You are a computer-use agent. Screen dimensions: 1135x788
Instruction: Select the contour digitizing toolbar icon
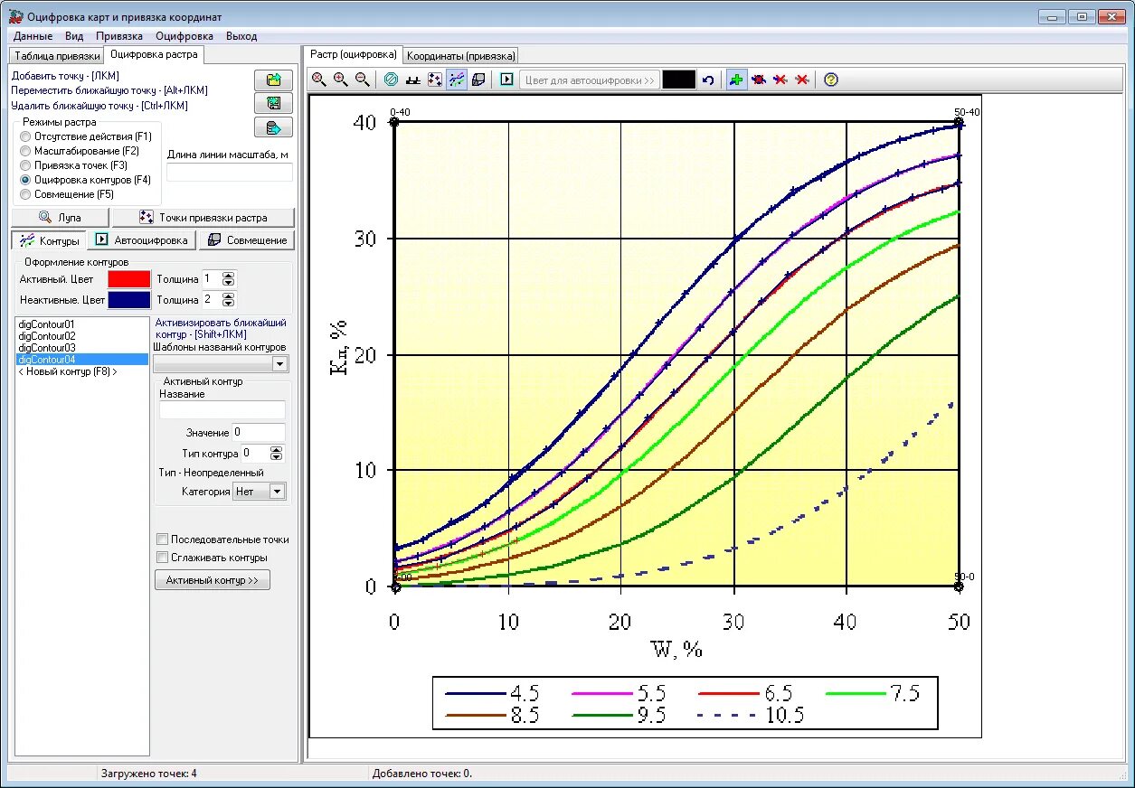pyautogui.click(x=457, y=80)
